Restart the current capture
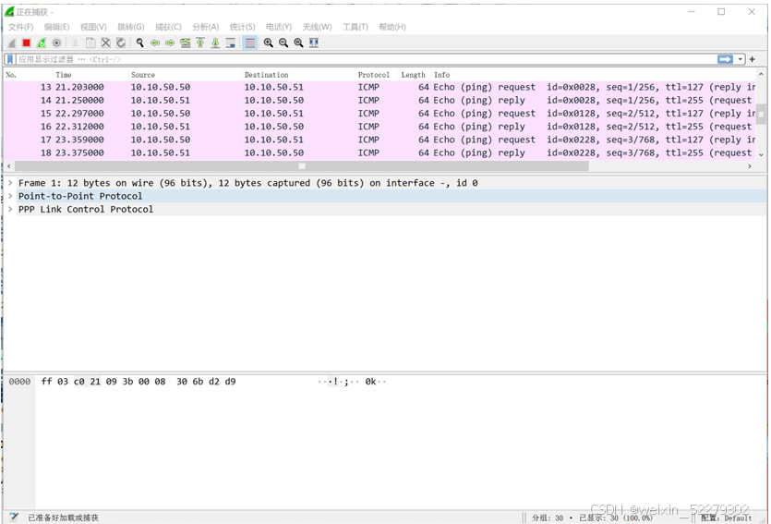Viewport: 771px width, 524px height. click(42, 43)
